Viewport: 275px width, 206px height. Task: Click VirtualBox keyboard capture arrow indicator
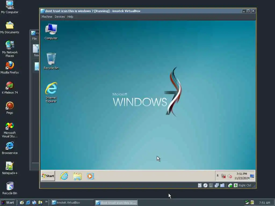pyautogui.click(x=236, y=185)
